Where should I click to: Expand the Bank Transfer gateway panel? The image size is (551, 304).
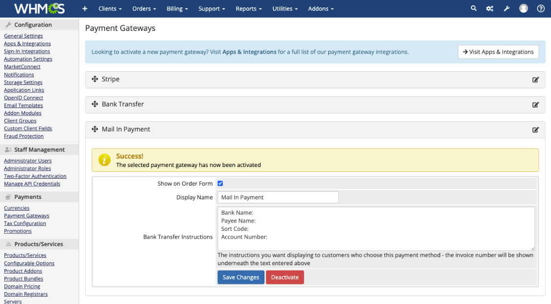coord(315,105)
